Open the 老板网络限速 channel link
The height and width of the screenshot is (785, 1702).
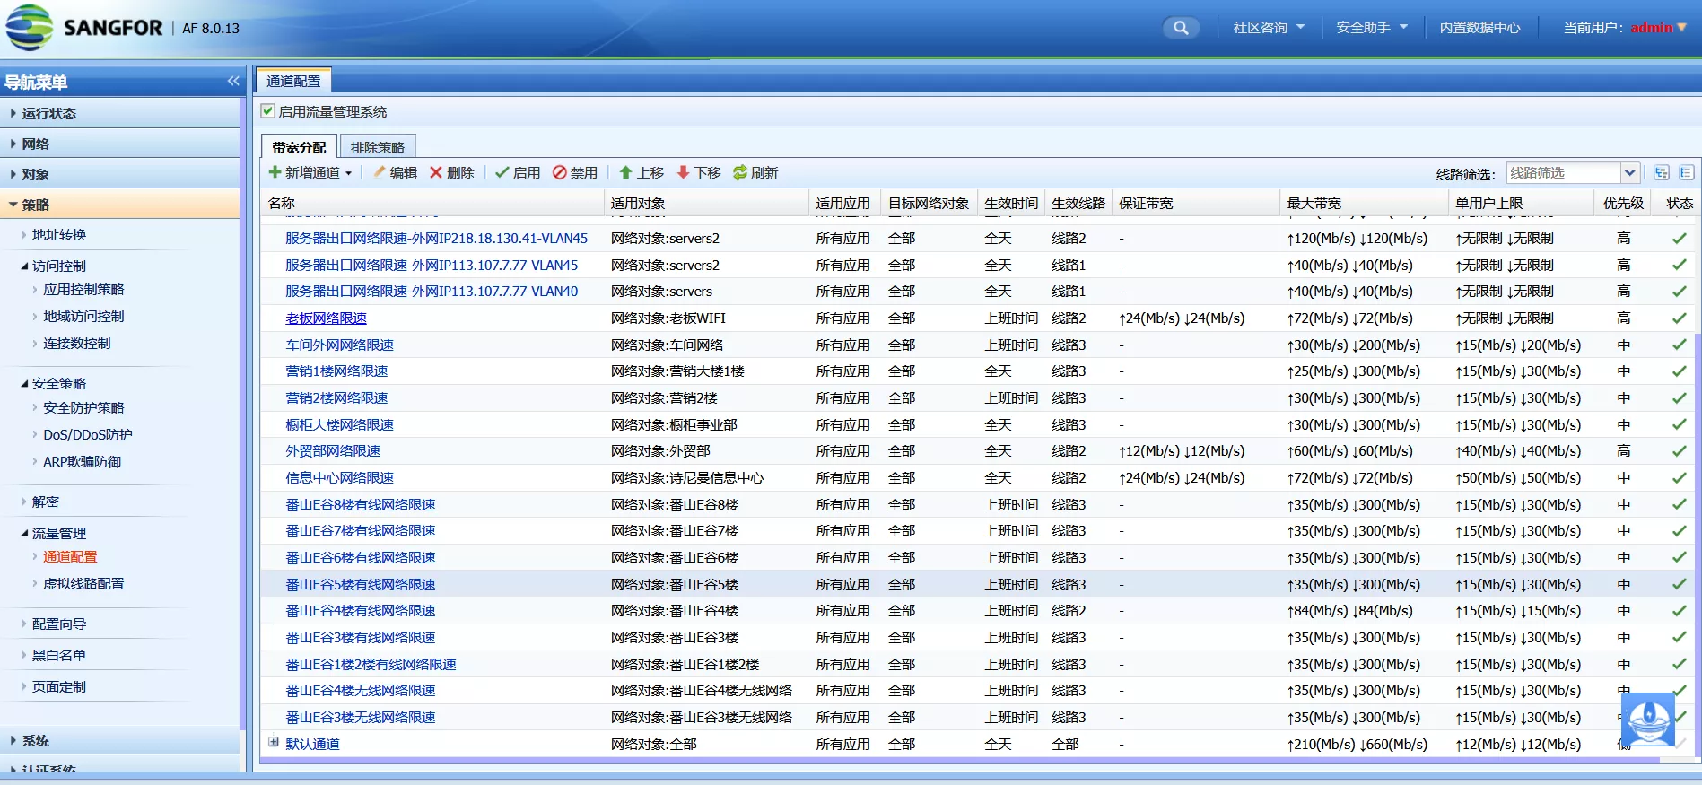click(326, 318)
